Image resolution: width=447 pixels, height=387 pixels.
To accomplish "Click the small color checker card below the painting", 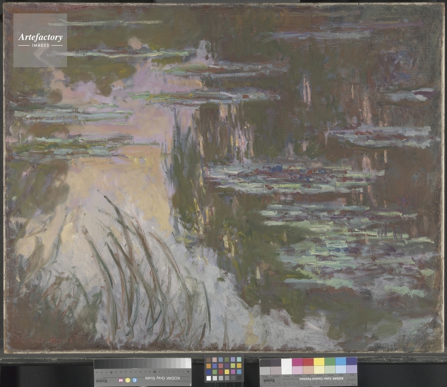I will pyautogui.click(x=224, y=369).
